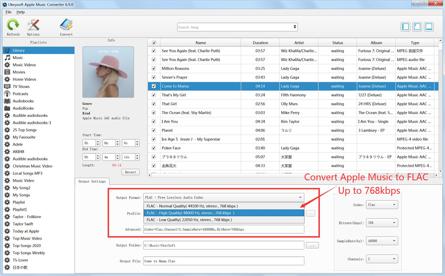
Task: Adjust End Time seconds 14s stepper
Action: 138,157
